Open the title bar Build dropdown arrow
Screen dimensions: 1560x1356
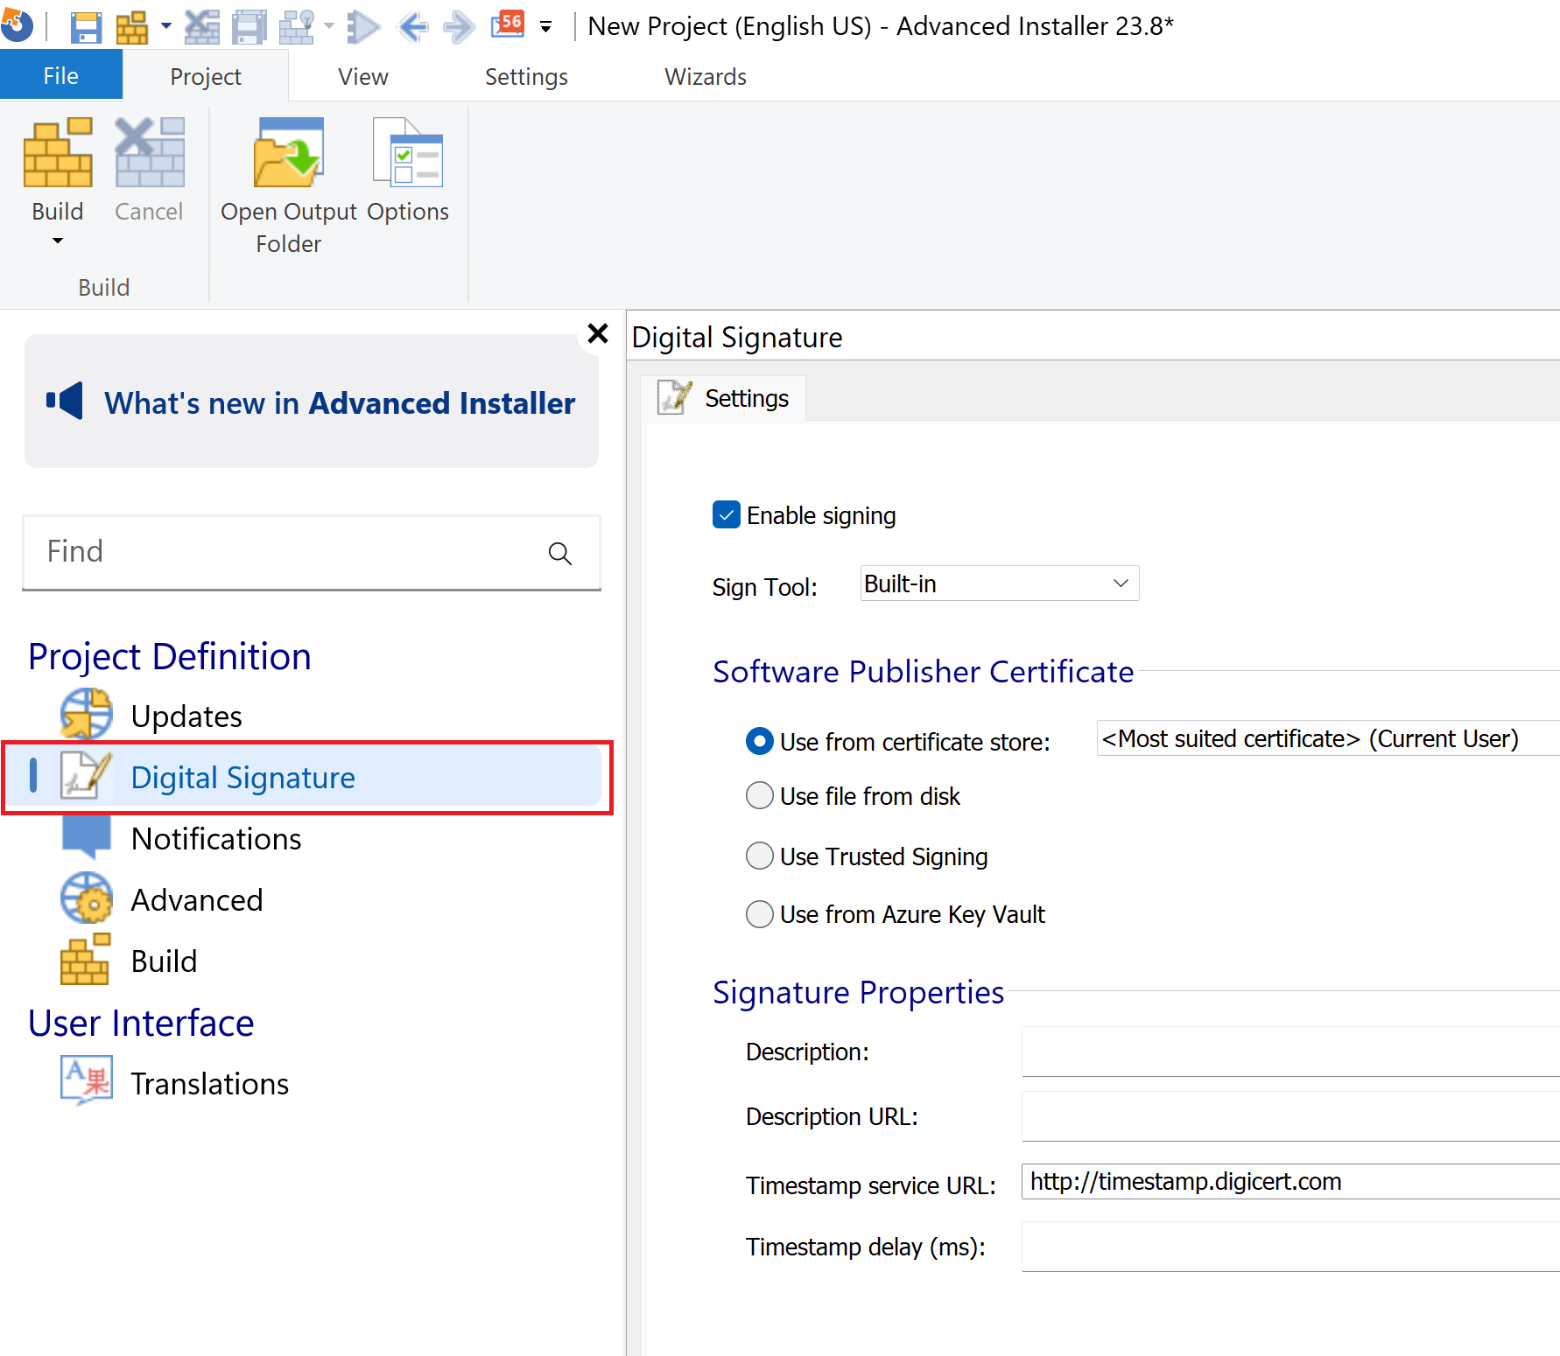click(165, 26)
